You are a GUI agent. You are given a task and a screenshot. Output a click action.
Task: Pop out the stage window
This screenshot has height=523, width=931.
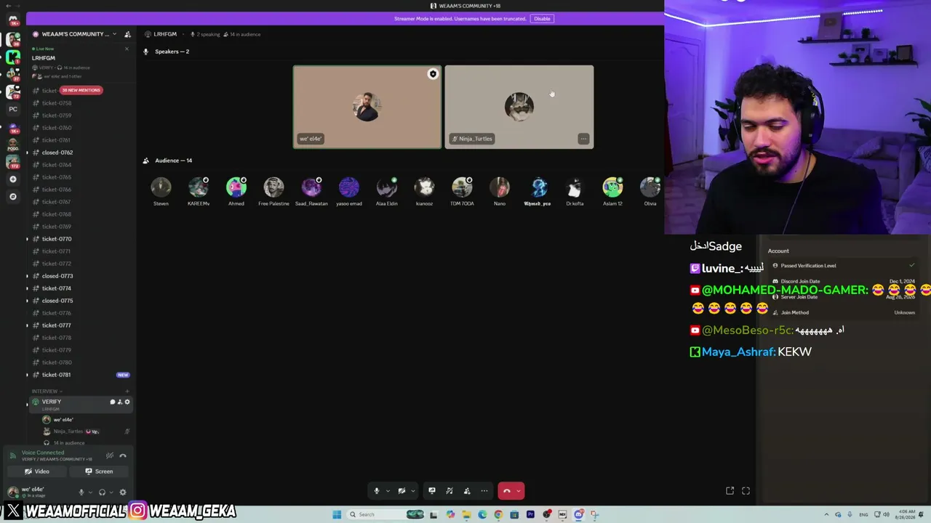click(x=730, y=491)
